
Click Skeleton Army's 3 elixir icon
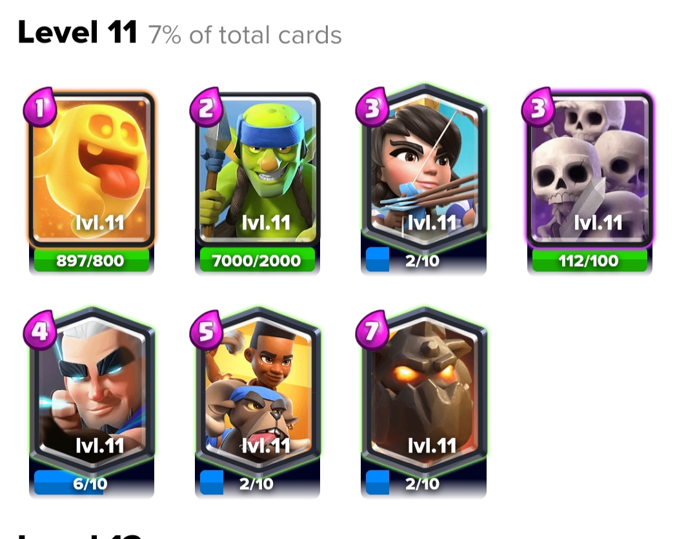coord(538,107)
